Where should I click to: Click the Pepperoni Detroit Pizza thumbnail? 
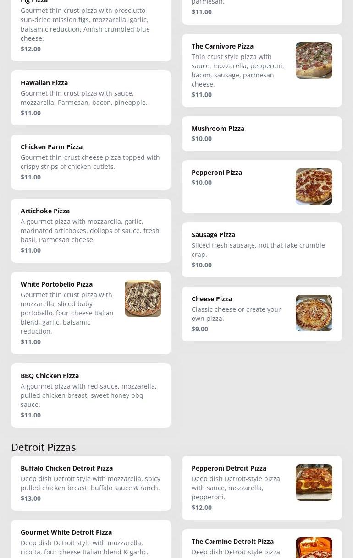coord(314,482)
